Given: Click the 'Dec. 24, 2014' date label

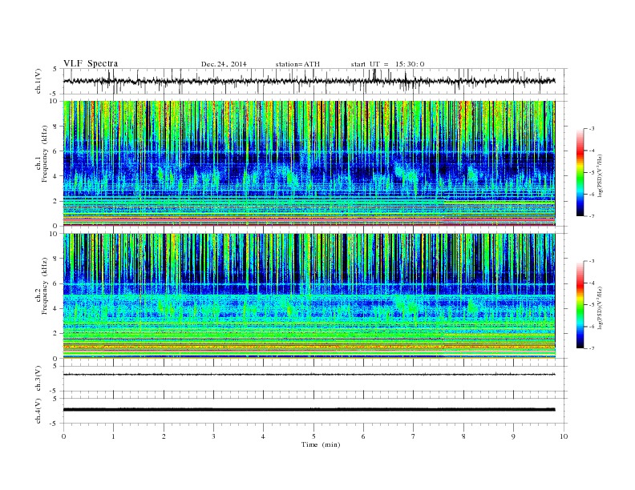Looking at the screenshot, I should [x=224, y=64].
